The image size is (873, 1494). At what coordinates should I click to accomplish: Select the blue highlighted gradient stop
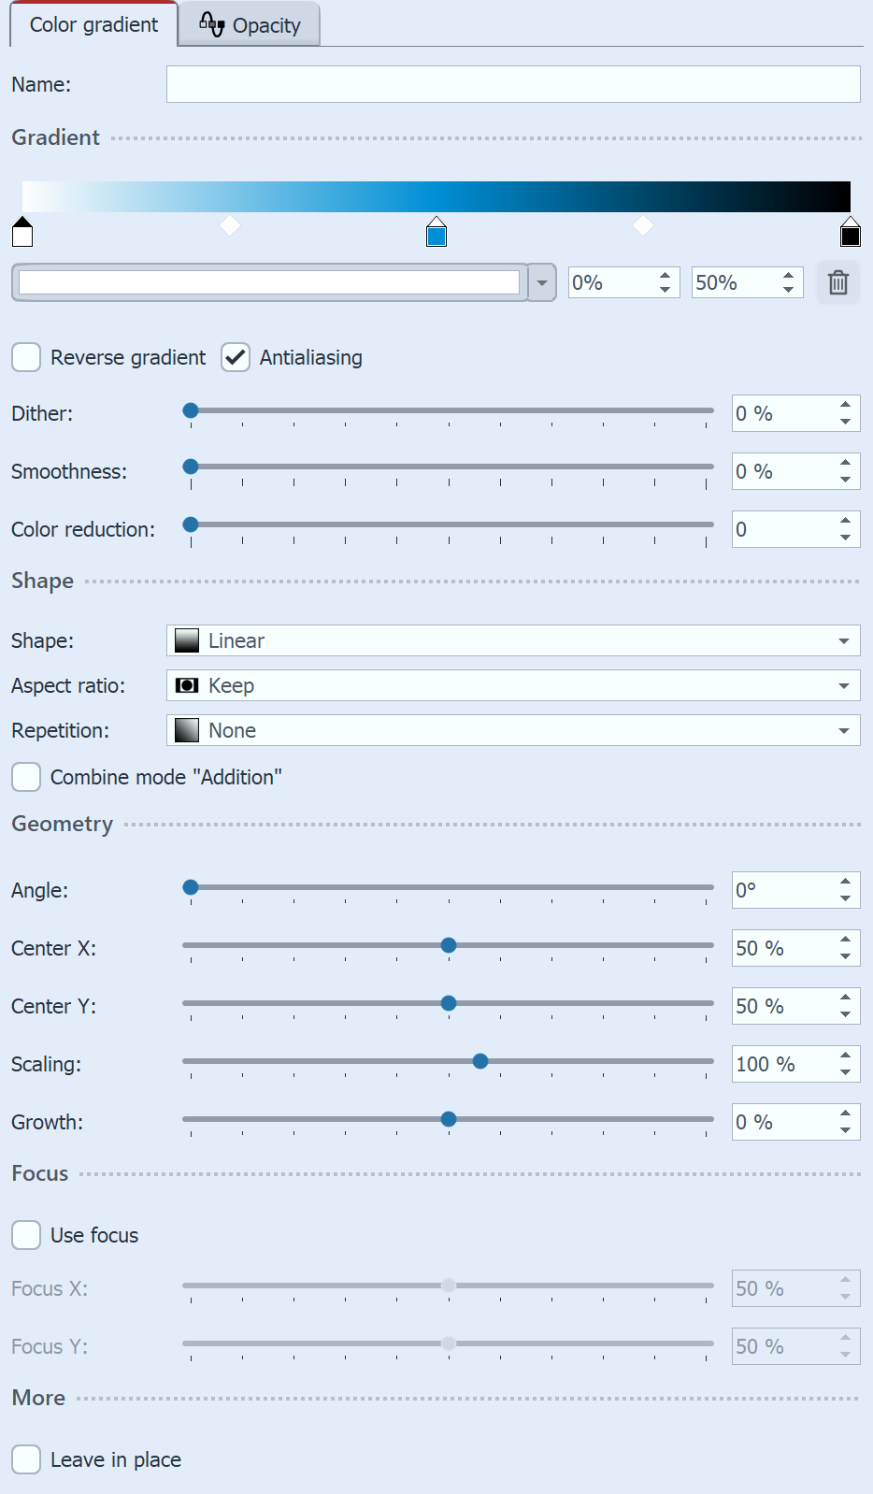437,233
